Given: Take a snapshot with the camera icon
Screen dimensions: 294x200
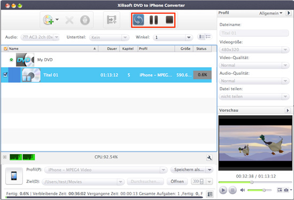Looking at the screenshot, I should pyautogui.click(x=286, y=190).
